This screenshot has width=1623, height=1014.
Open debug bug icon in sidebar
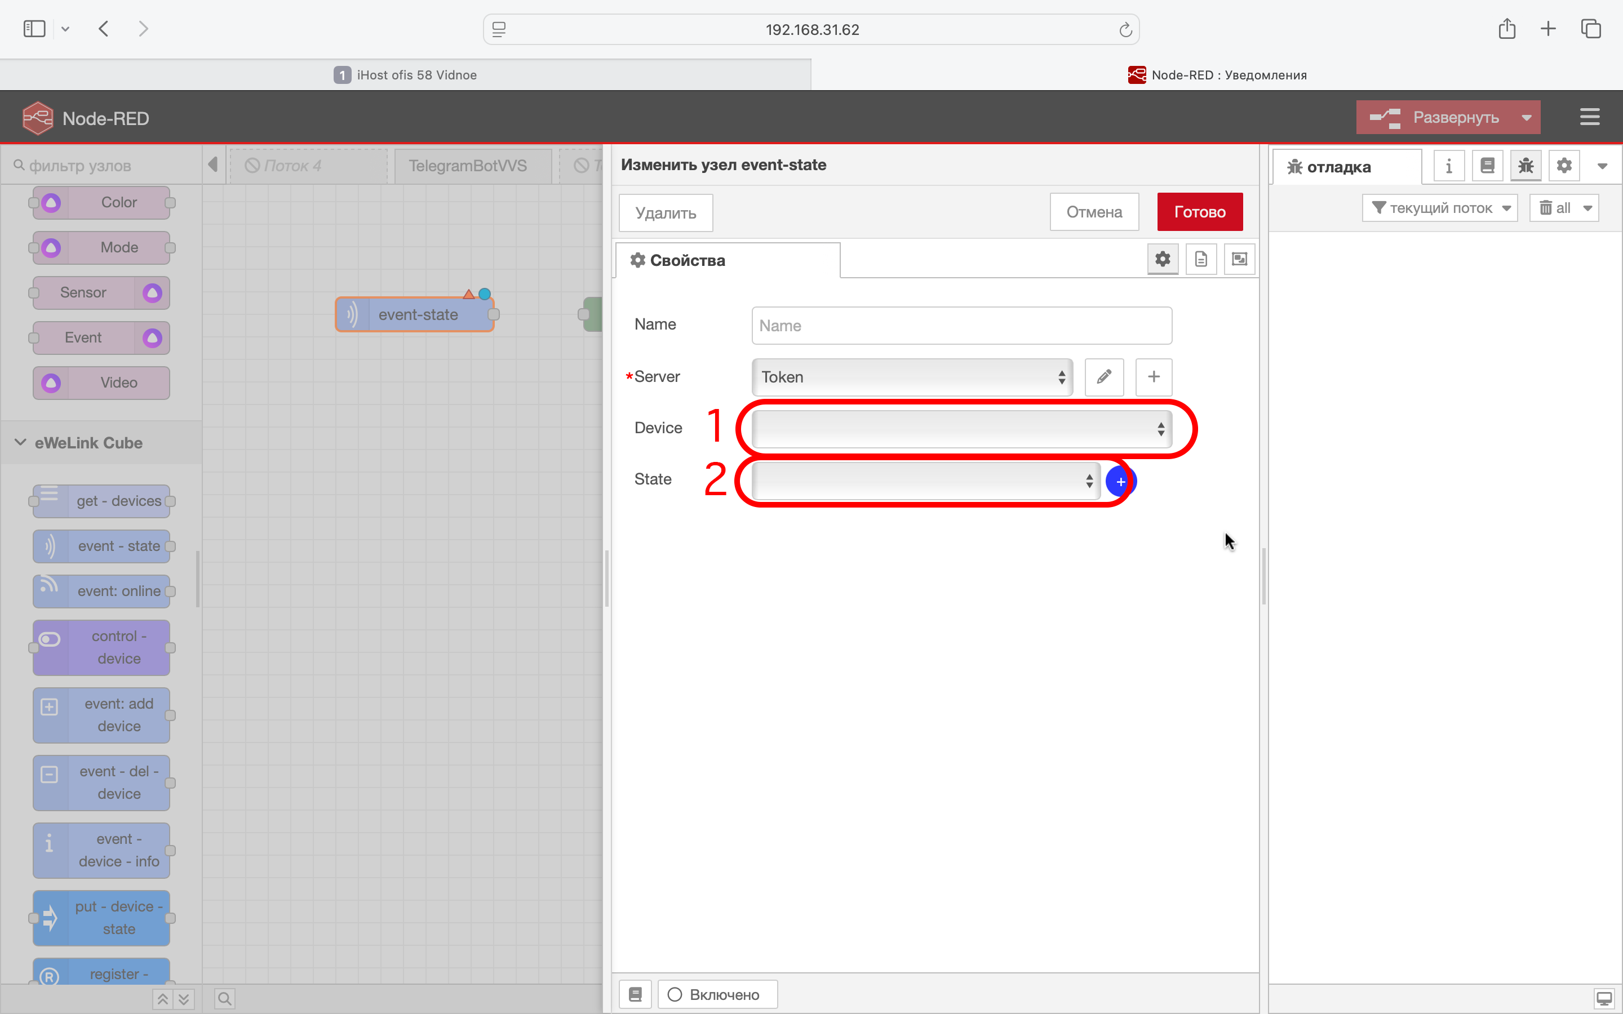click(1526, 166)
